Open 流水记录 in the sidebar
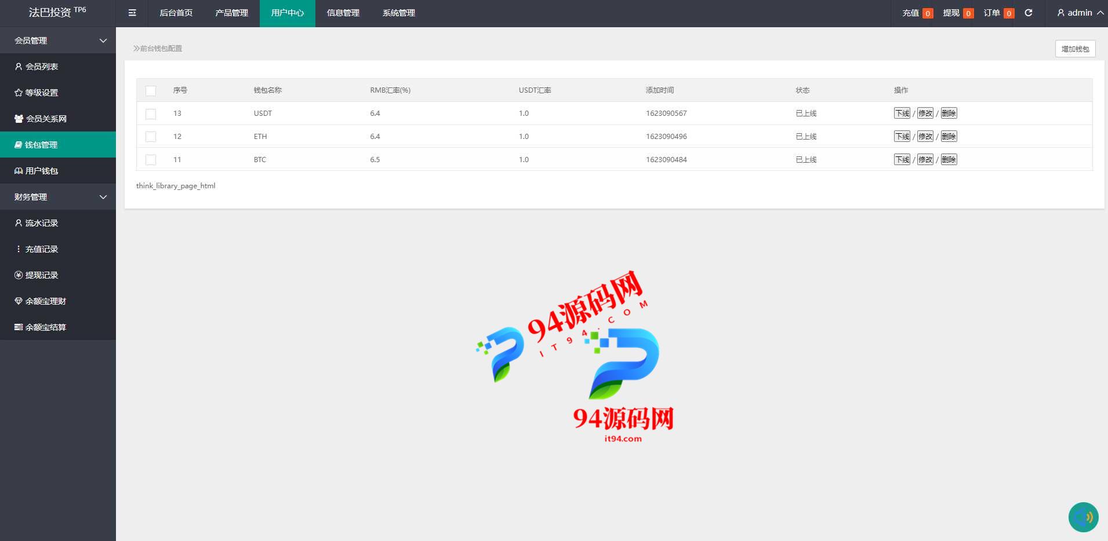1108x541 pixels. click(x=58, y=223)
